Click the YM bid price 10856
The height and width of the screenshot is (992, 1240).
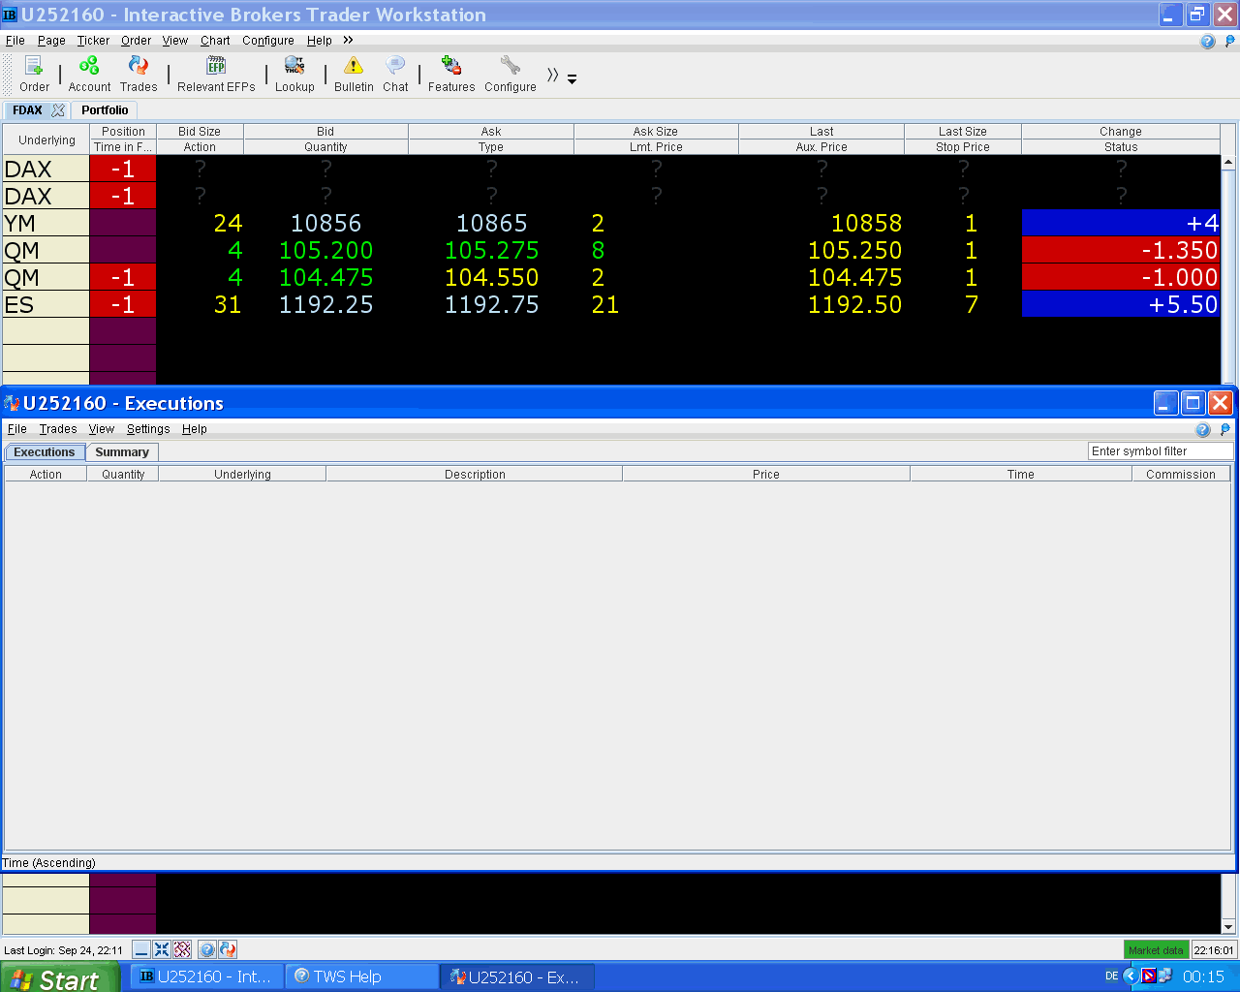click(325, 224)
